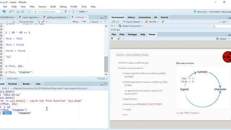Click the highlighted "TRUE" console output
The height and width of the screenshot is (130, 231).
coord(7,113)
